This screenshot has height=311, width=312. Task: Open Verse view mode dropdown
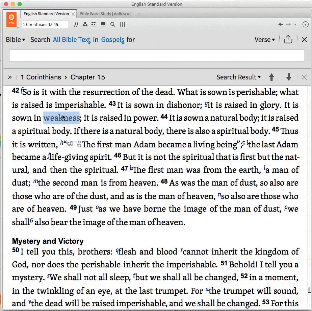click(x=265, y=40)
